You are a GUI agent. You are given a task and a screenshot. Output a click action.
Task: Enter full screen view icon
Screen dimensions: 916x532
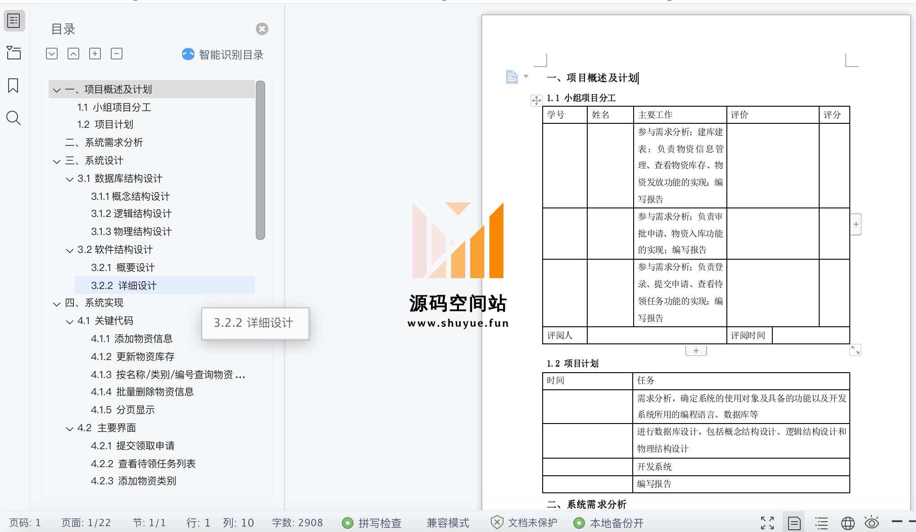767,523
